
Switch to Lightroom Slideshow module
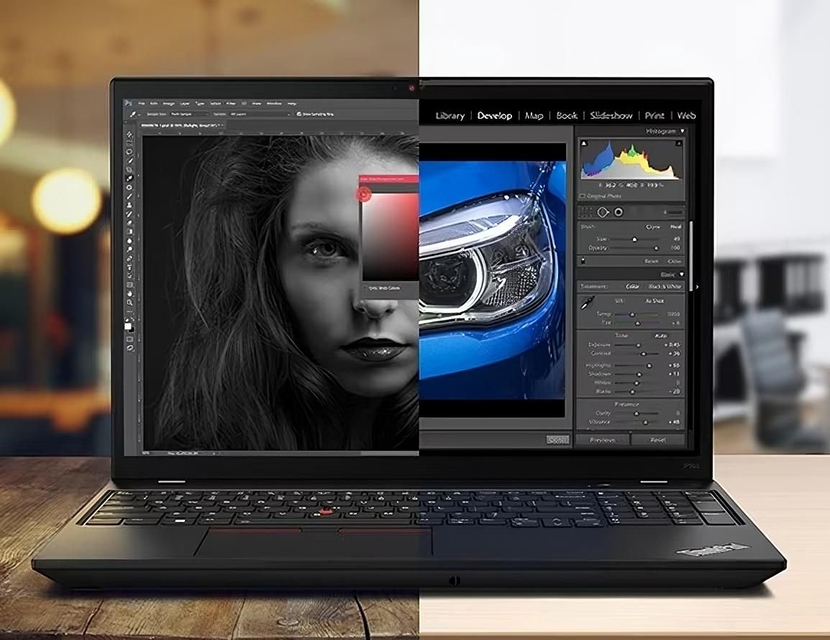[x=611, y=115]
